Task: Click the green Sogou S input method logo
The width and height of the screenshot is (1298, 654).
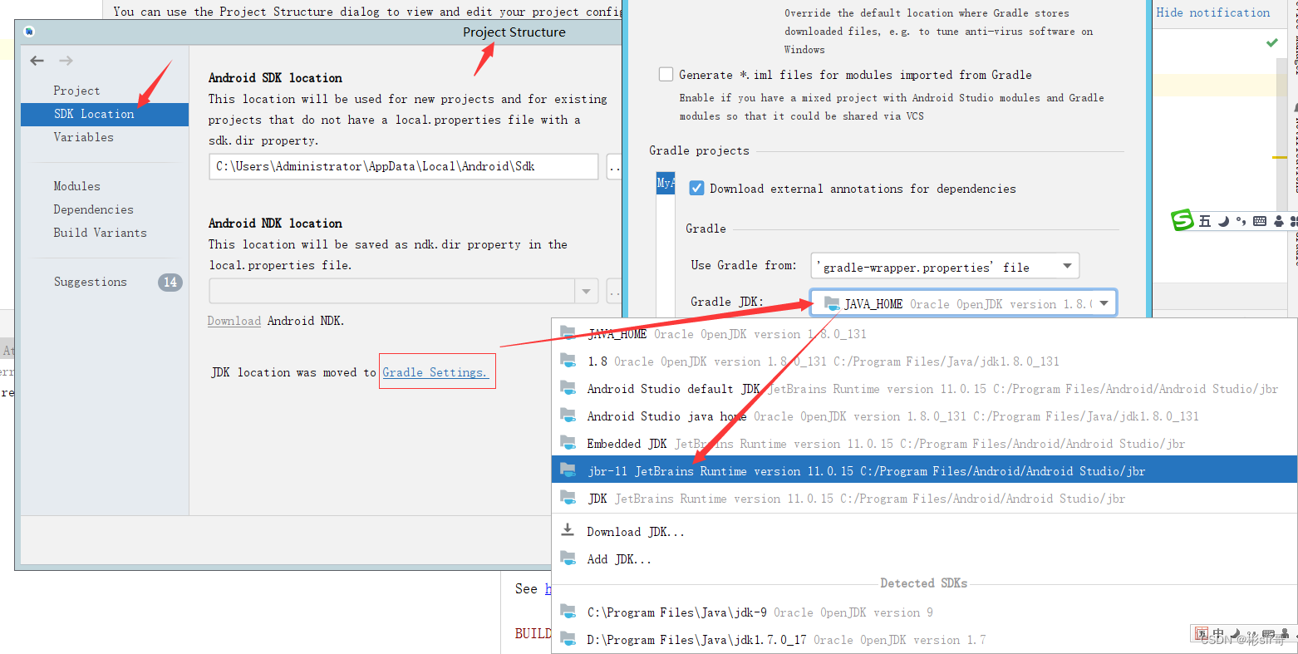Action: coord(1182,220)
